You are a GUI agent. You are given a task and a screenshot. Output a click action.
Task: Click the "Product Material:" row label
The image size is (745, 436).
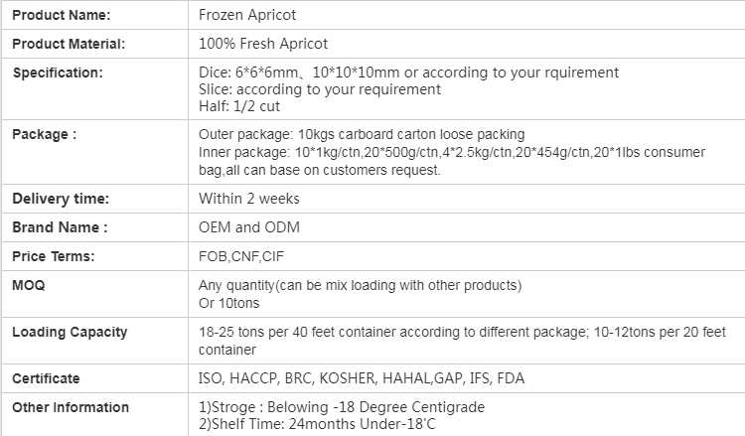[69, 44]
